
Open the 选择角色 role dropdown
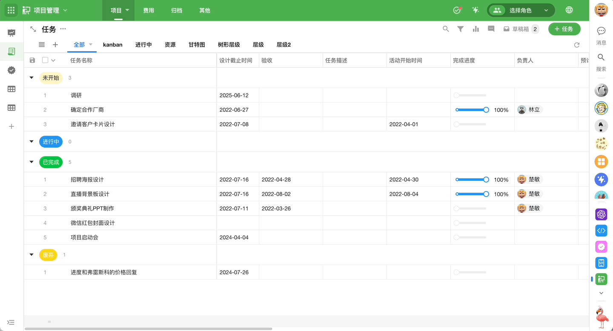click(521, 10)
